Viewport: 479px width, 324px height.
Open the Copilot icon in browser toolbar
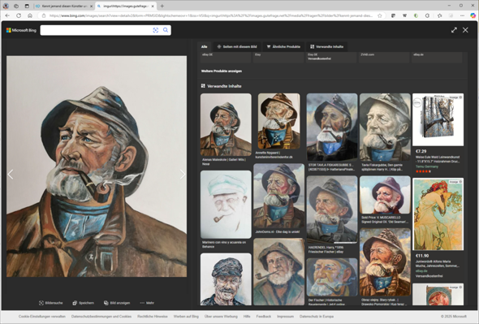pos(473,15)
